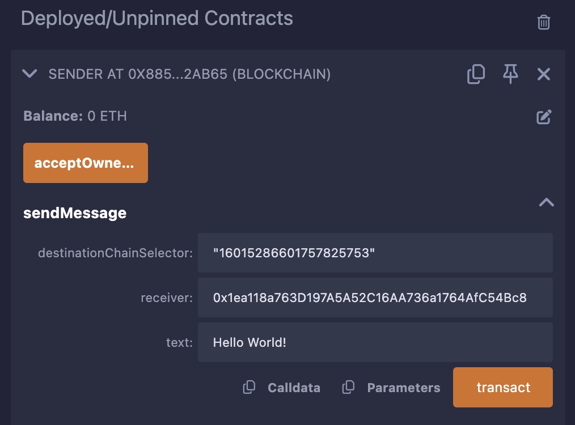The width and height of the screenshot is (575, 425).
Task: Copy the Sender contract address
Action: click(476, 74)
